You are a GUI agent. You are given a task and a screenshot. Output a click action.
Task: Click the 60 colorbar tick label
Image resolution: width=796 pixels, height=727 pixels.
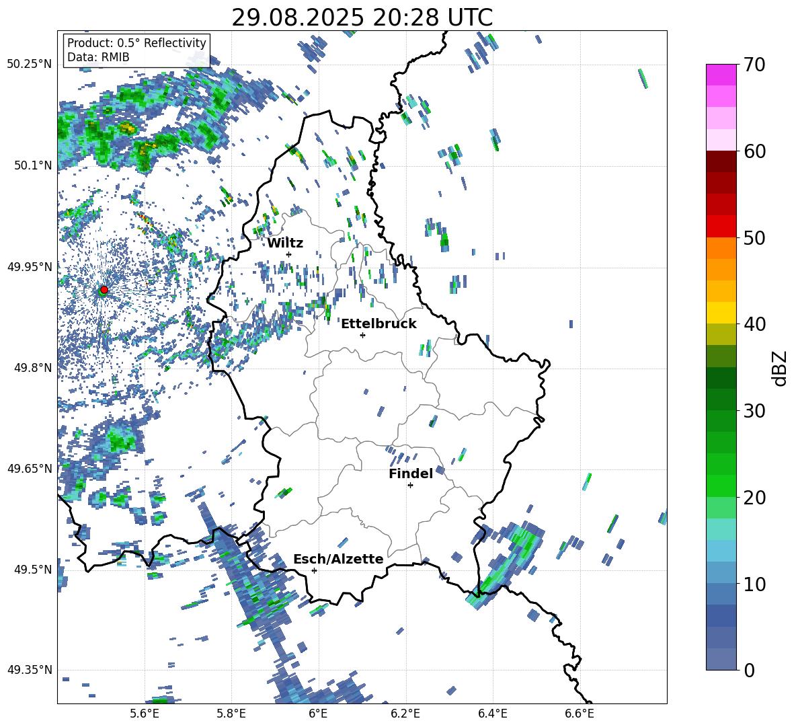click(754, 151)
